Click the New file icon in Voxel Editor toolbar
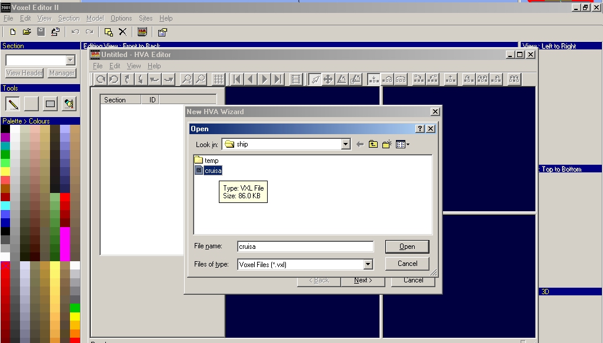The height and width of the screenshot is (343, 603). pyautogui.click(x=13, y=32)
